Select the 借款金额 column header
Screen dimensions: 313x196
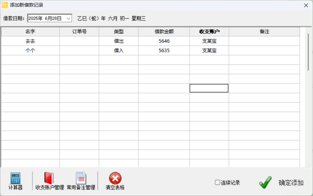tap(164, 32)
